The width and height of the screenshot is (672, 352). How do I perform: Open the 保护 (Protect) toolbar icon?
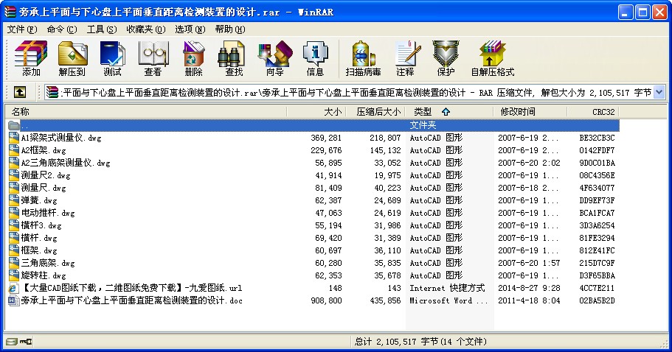446,59
